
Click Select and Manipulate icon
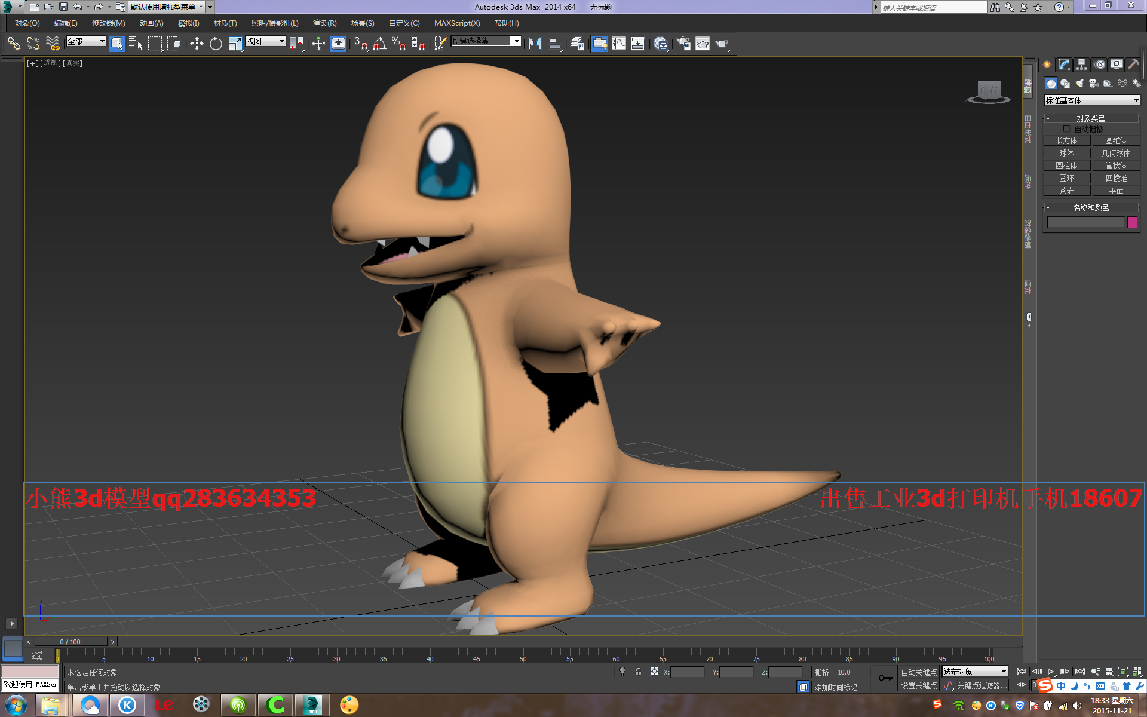tap(318, 43)
